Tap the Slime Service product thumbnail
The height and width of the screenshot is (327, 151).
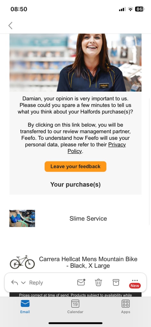tap(22, 218)
